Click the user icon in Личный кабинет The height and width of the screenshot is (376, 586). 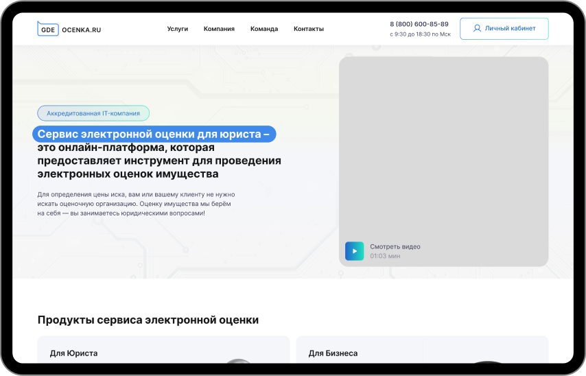477,29
